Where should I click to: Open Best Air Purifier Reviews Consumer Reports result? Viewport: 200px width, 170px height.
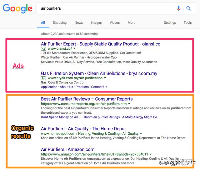[x=87, y=99]
